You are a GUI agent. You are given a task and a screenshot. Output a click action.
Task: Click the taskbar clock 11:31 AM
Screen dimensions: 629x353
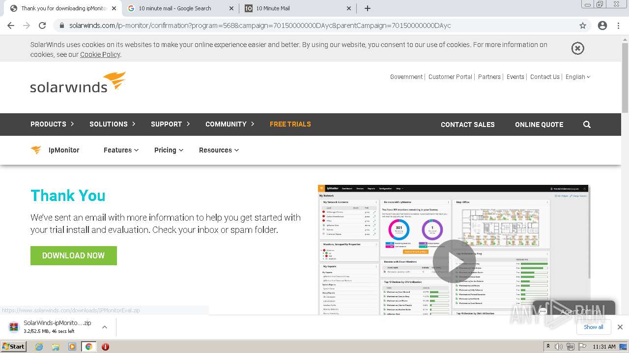(604, 347)
